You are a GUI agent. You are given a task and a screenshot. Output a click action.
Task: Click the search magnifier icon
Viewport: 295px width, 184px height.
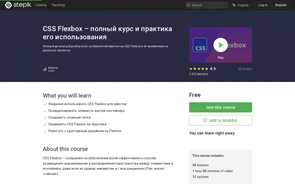(x=188, y=5)
